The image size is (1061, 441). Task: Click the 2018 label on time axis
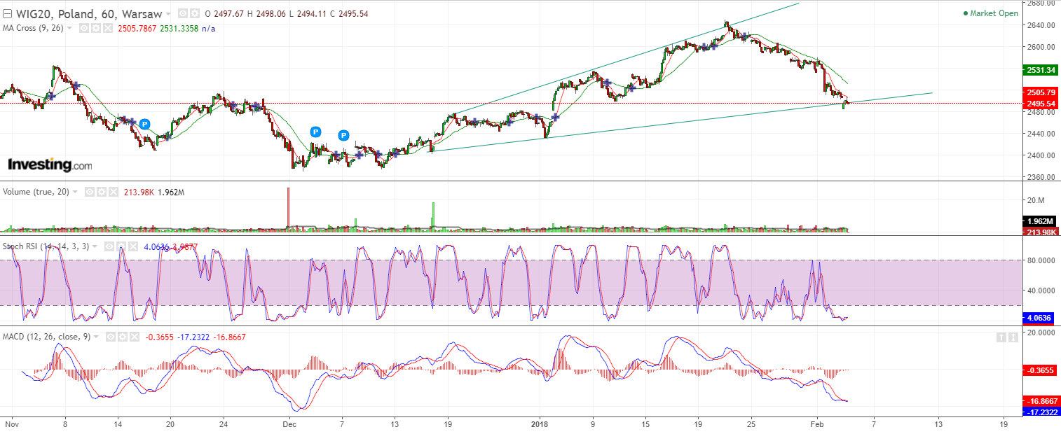tap(540, 423)
